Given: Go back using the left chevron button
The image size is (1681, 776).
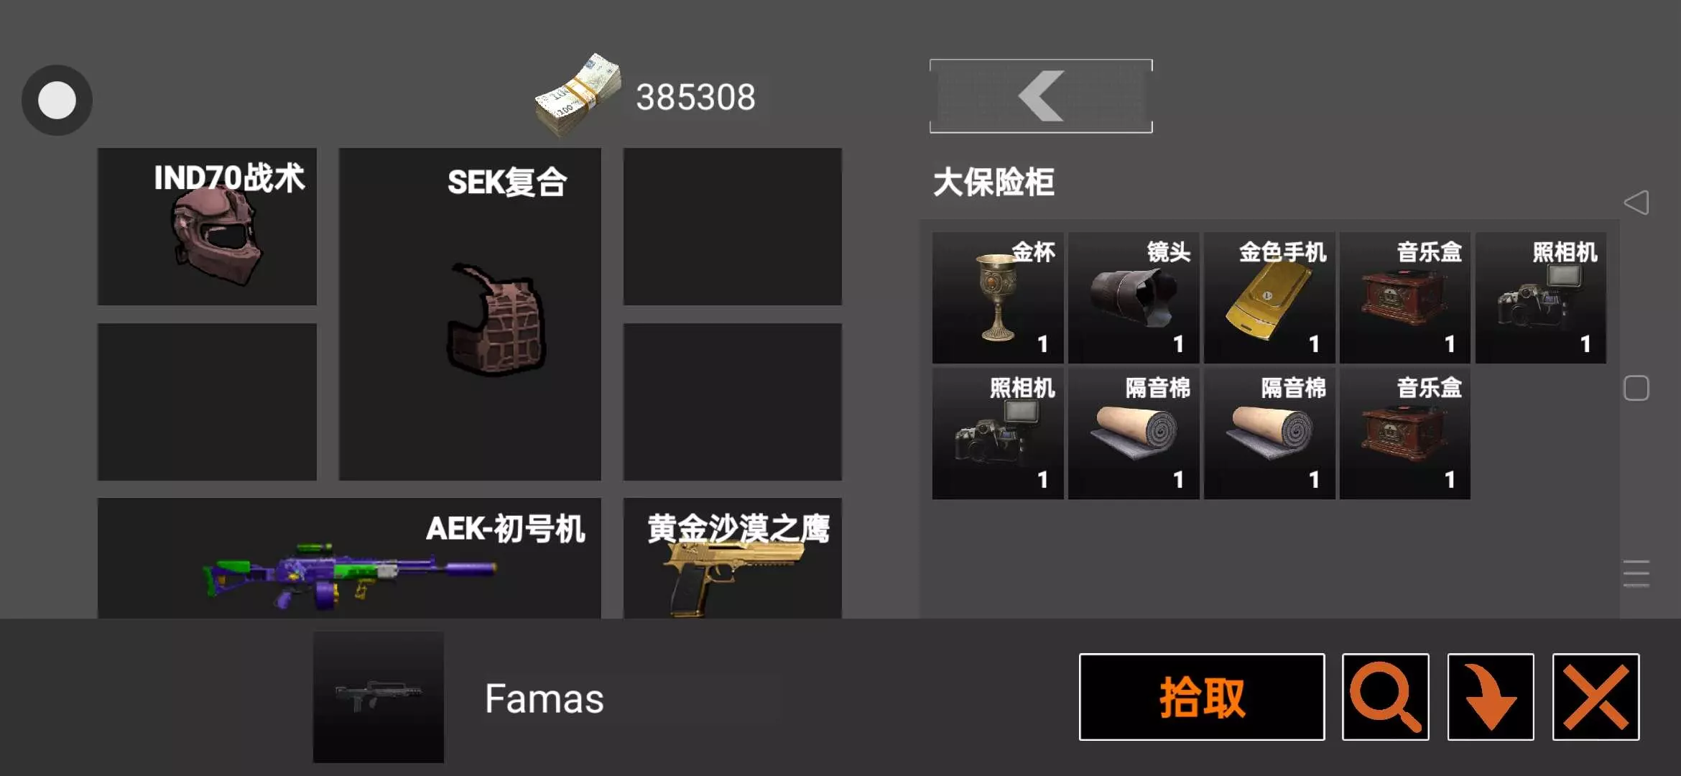Looking at the screenshot, I should pyautogui.click(x=1041, y=96).
